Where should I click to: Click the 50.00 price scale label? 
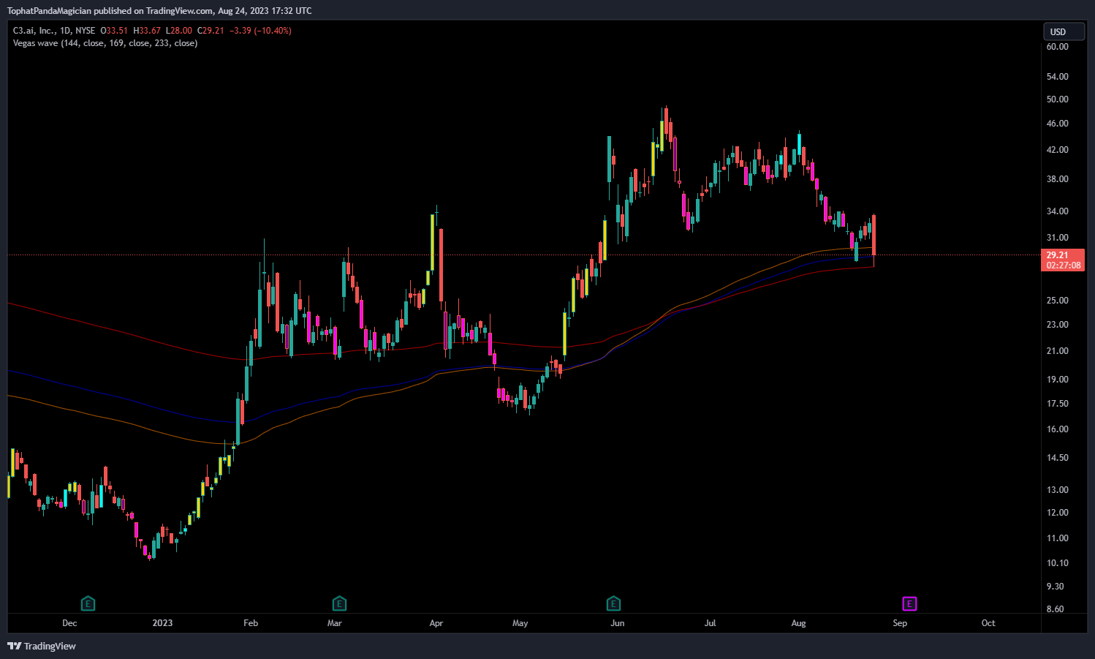click(1057, 99)
